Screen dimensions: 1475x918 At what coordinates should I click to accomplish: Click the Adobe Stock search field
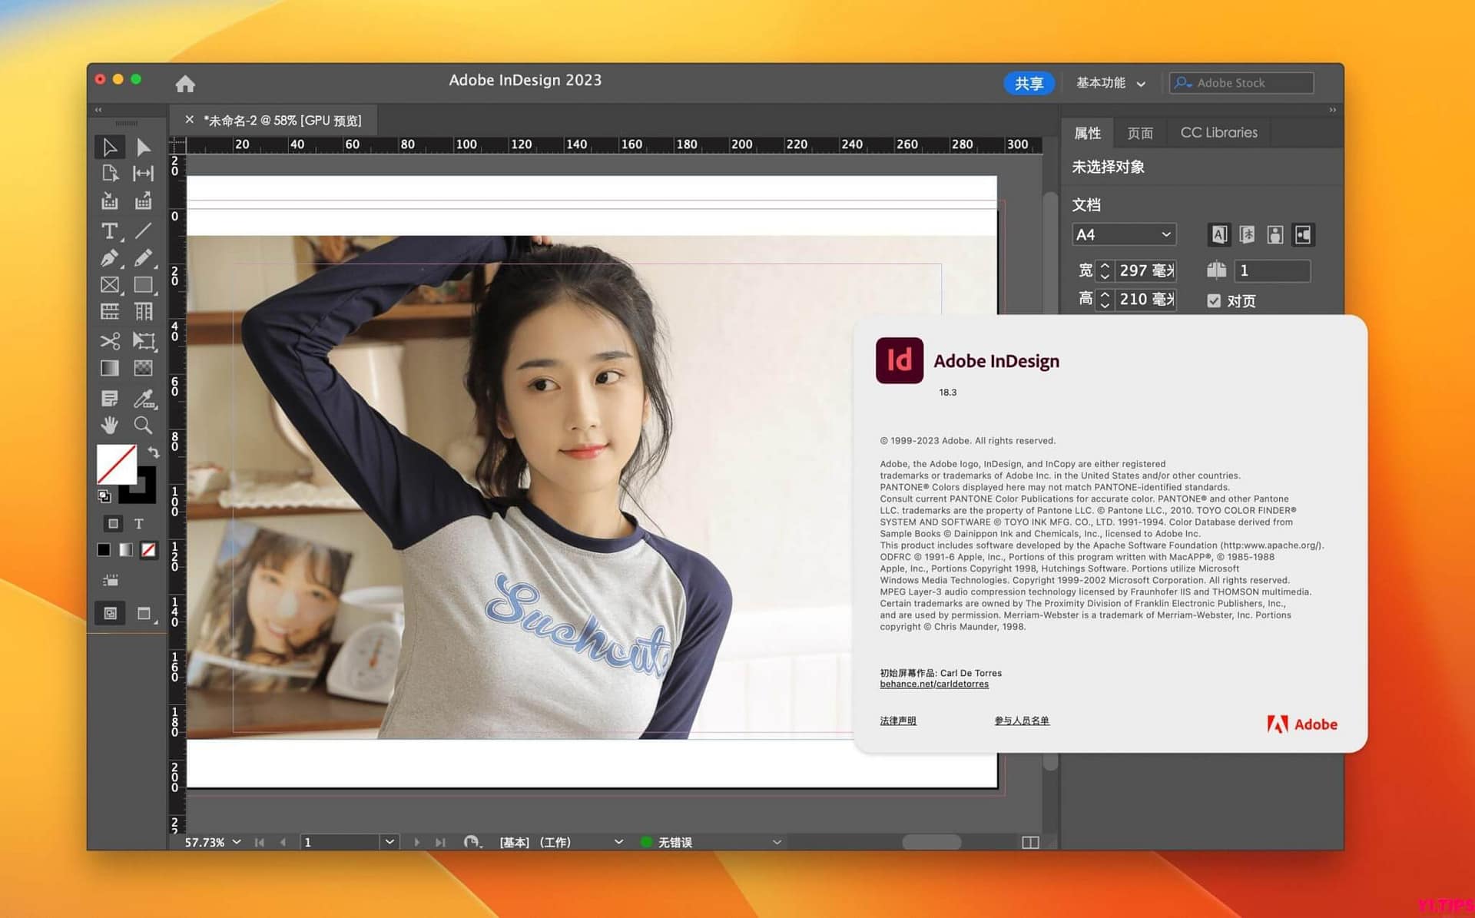pos(1240,82)
